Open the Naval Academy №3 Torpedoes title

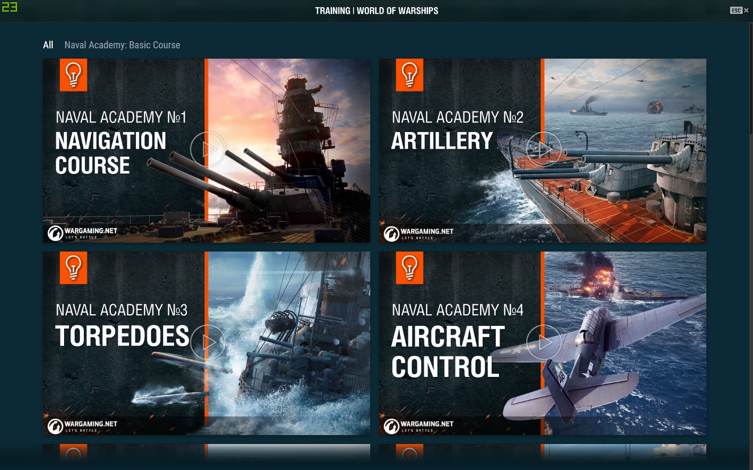[x=122, y=325]
